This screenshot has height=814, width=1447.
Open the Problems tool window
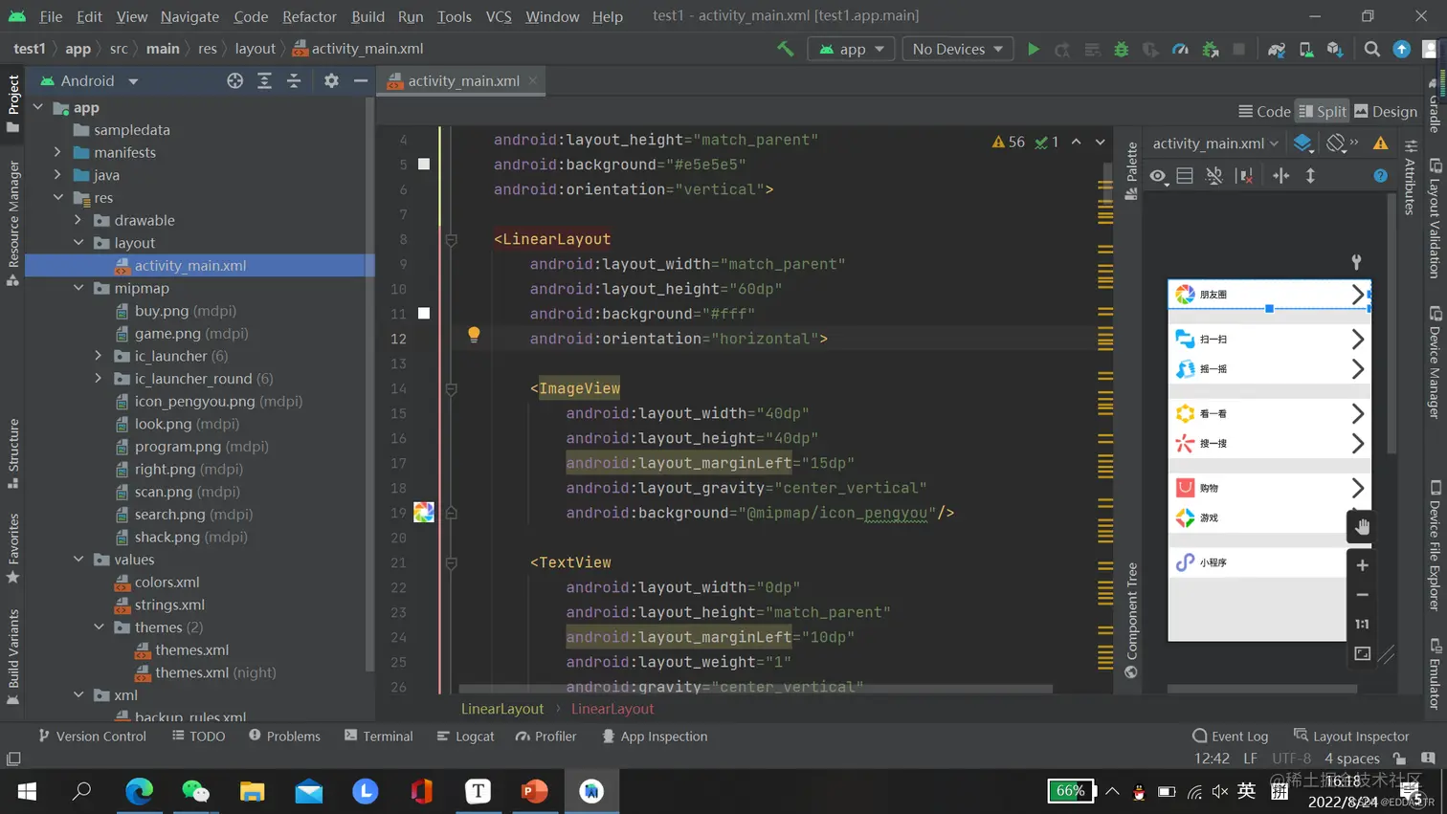tap(284, 737)
